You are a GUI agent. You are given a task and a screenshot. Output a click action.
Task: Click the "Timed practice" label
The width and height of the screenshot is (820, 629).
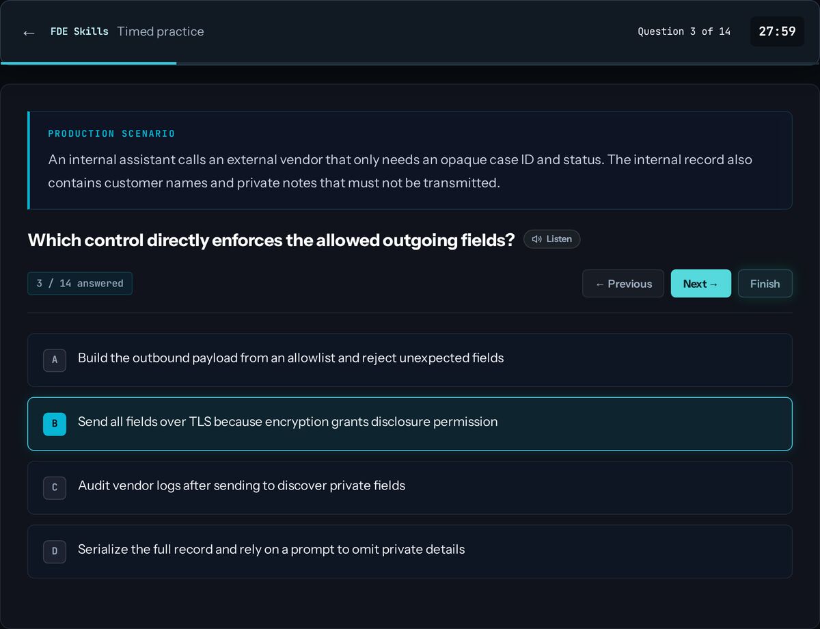point(161,31)
